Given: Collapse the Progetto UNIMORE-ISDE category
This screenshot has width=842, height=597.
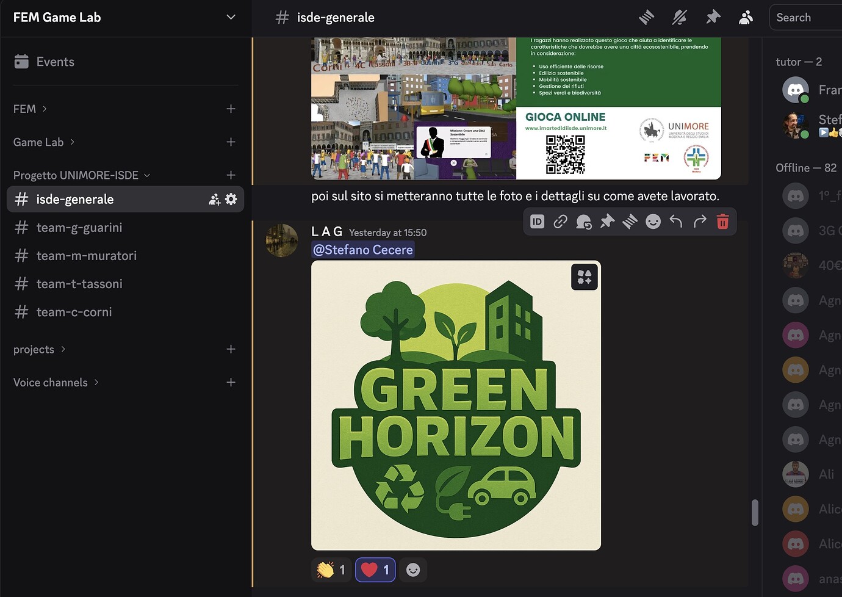Looking at the screenshot, I should click(x=82, y=175).
